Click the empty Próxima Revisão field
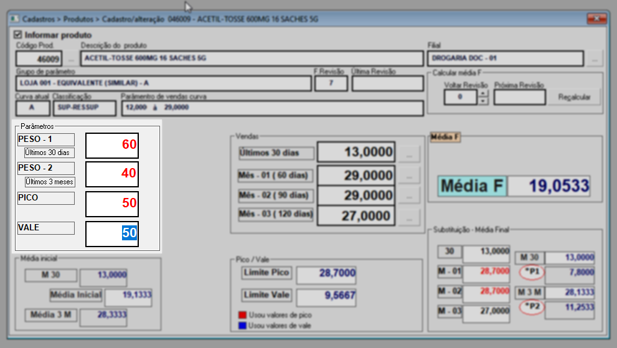This screenshot has width=617, height=348. tap(520, 97)
